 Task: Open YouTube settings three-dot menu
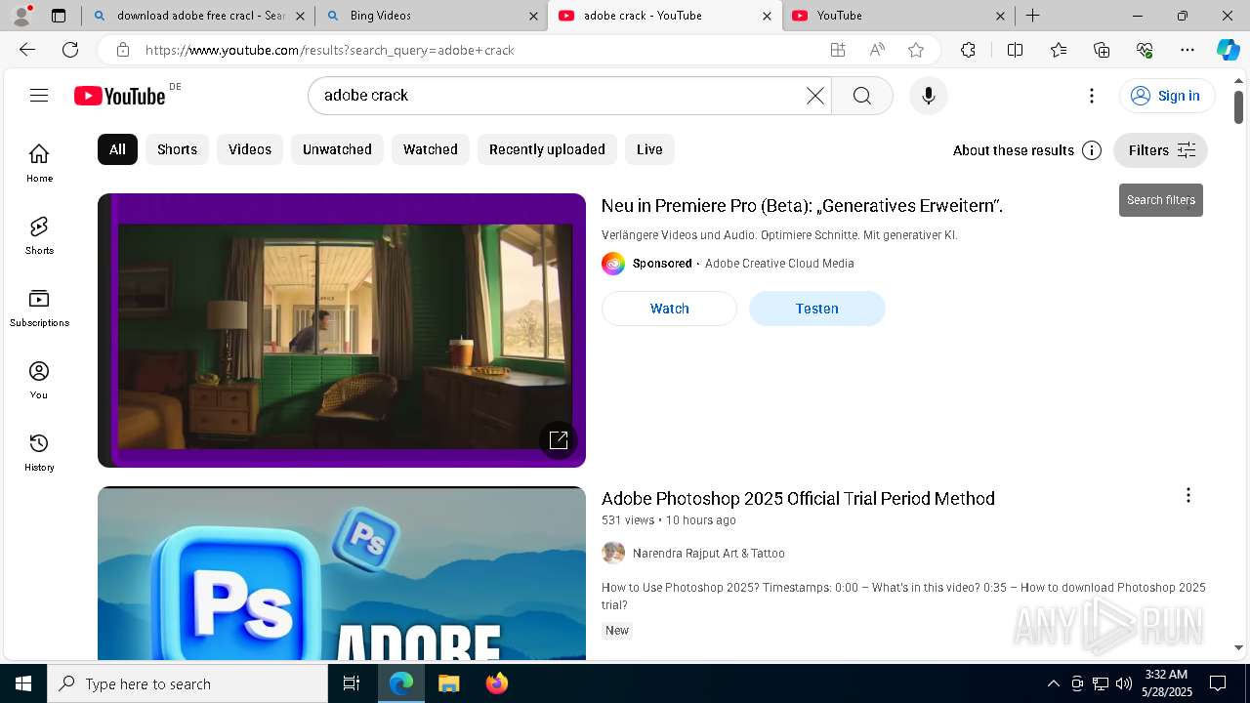tap(1091, 95)
